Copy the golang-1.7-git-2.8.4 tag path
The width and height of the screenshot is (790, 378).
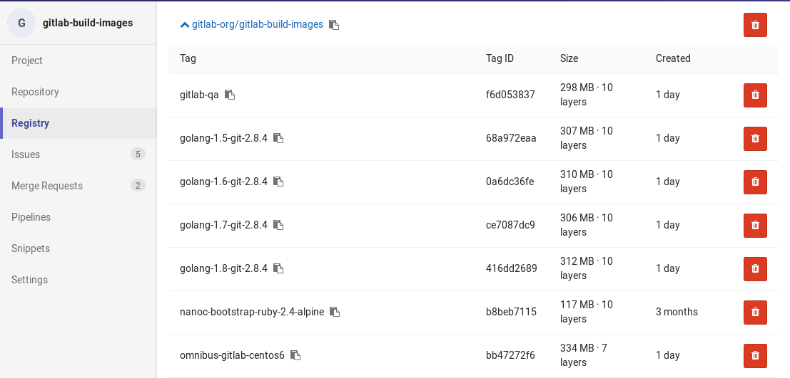(x=278, y=225)
